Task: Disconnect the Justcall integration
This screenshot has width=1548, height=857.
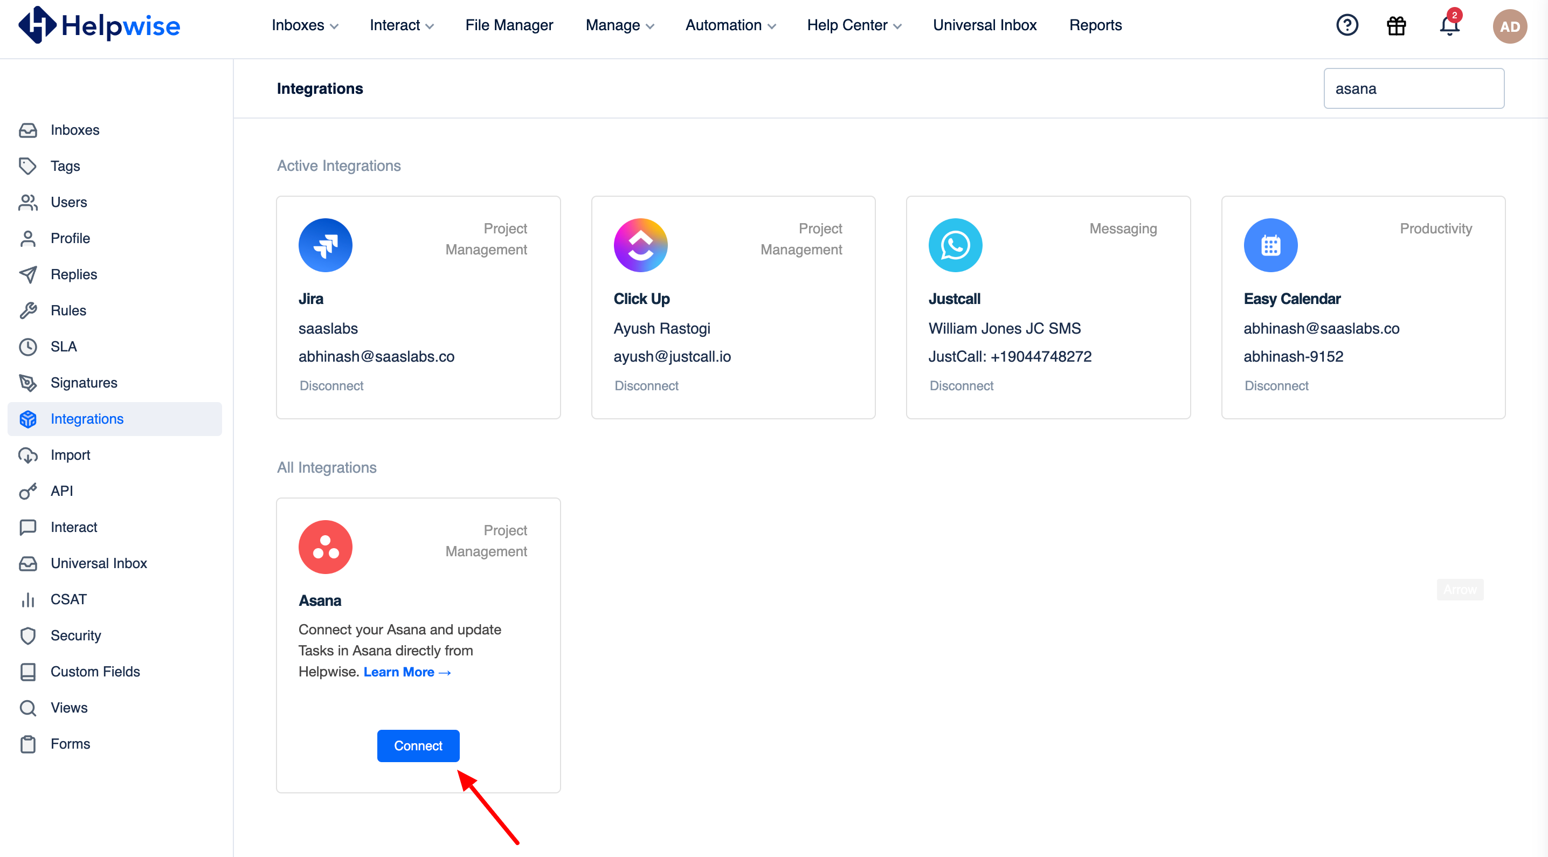Action: 961,385
